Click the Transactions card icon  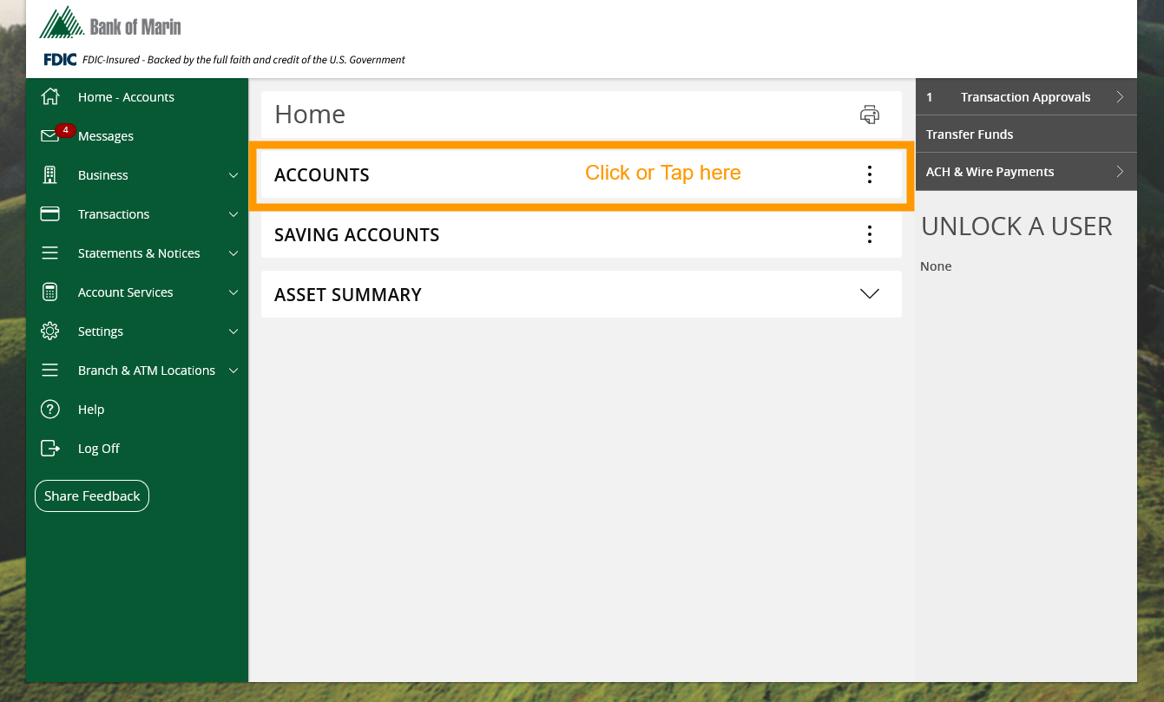click(x=50, y=214)
